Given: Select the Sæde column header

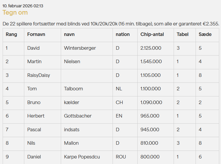Looking at the screenshot, I should 205,34.
